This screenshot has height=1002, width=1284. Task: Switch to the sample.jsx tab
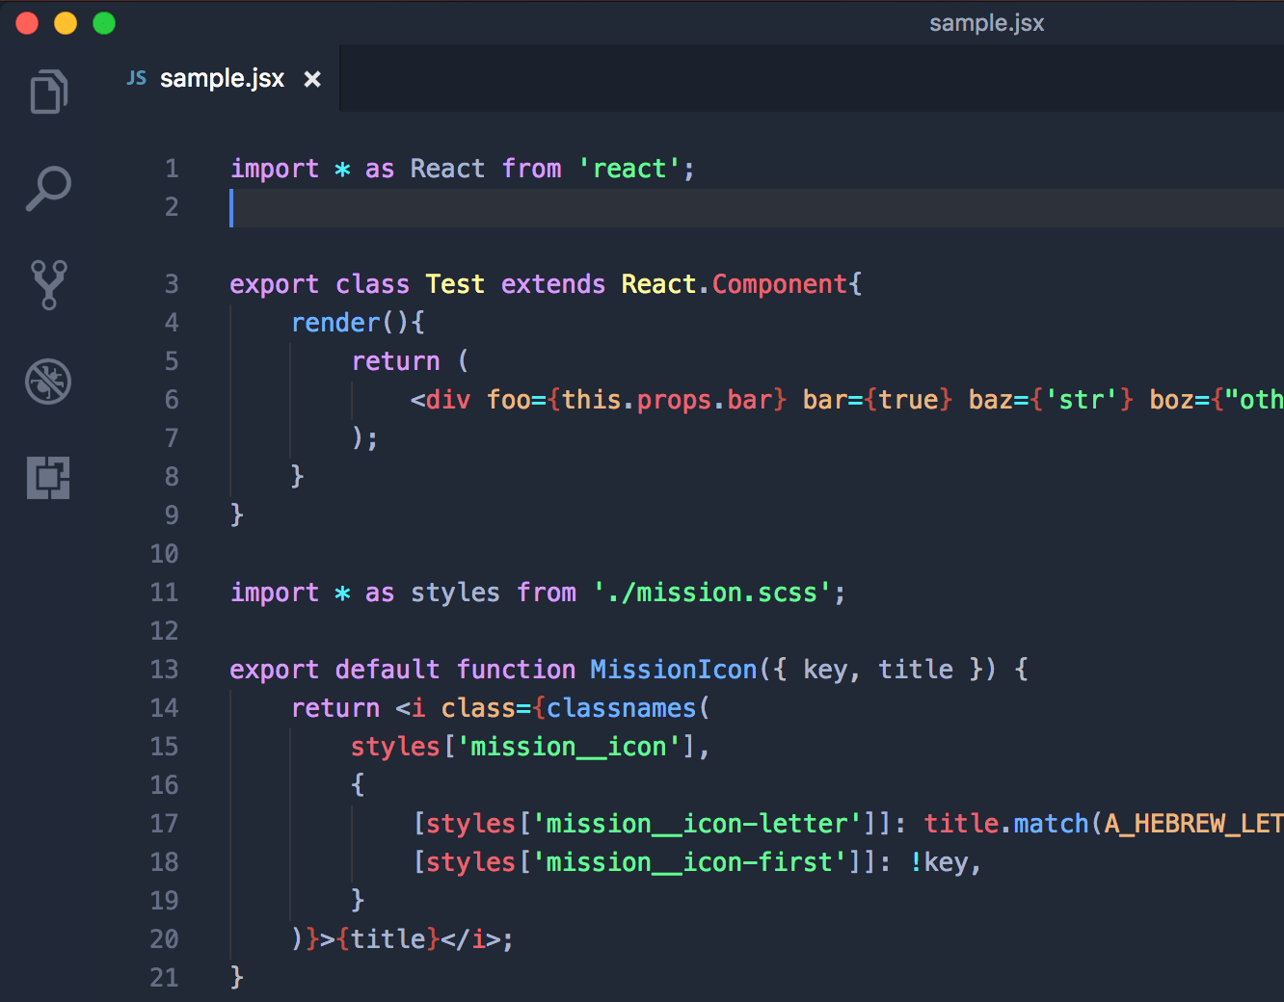(x=222, y=78)
